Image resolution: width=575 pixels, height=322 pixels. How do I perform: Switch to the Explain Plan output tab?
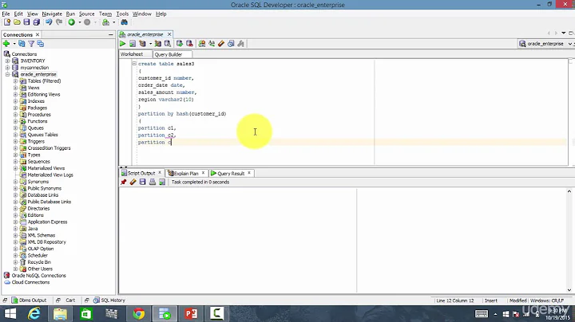pyautogui.click(x=186, y=173)
